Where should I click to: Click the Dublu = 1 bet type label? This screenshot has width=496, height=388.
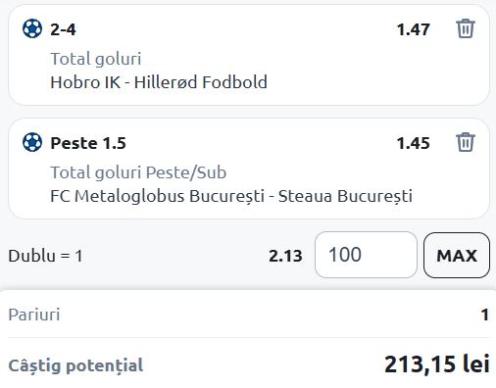click(45, 256)
